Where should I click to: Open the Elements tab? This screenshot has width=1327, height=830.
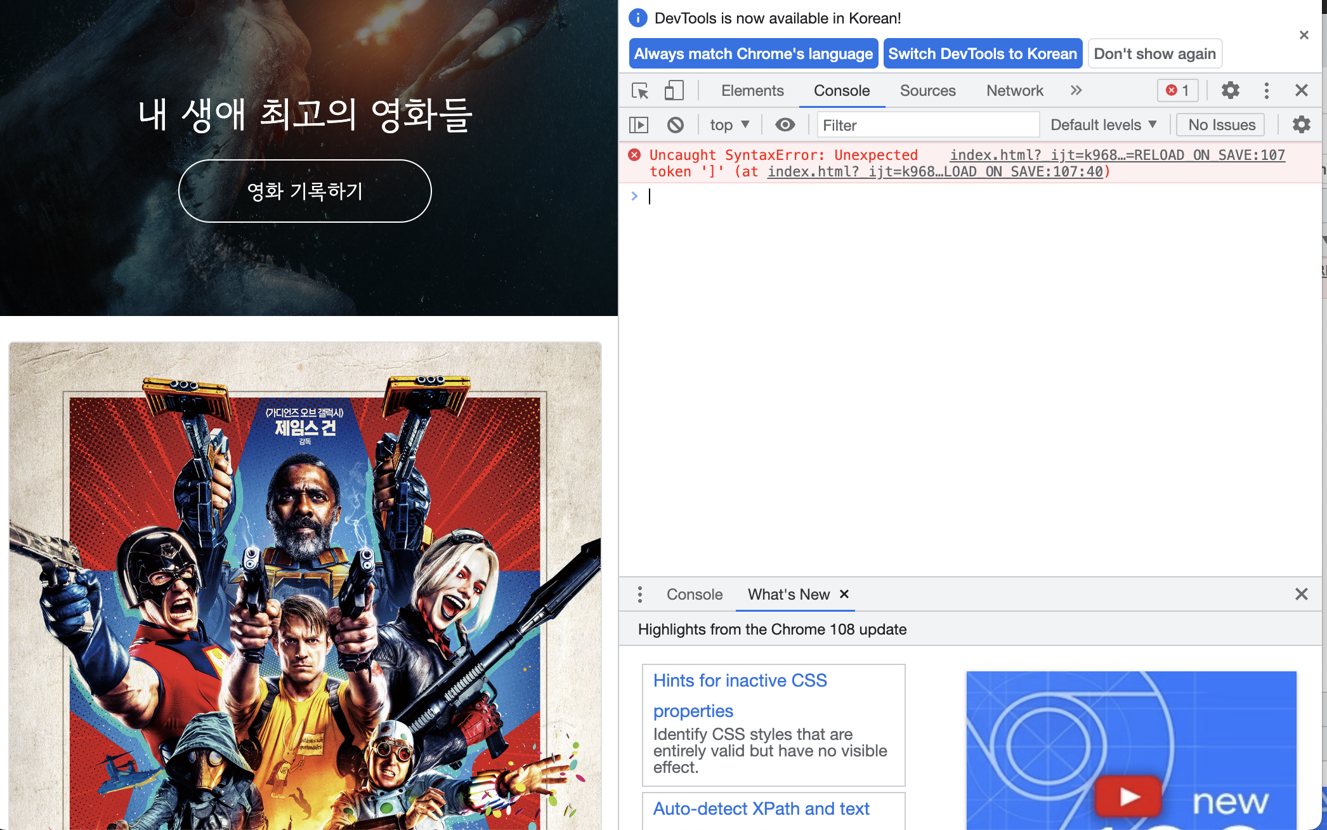(x=752, y=91)
